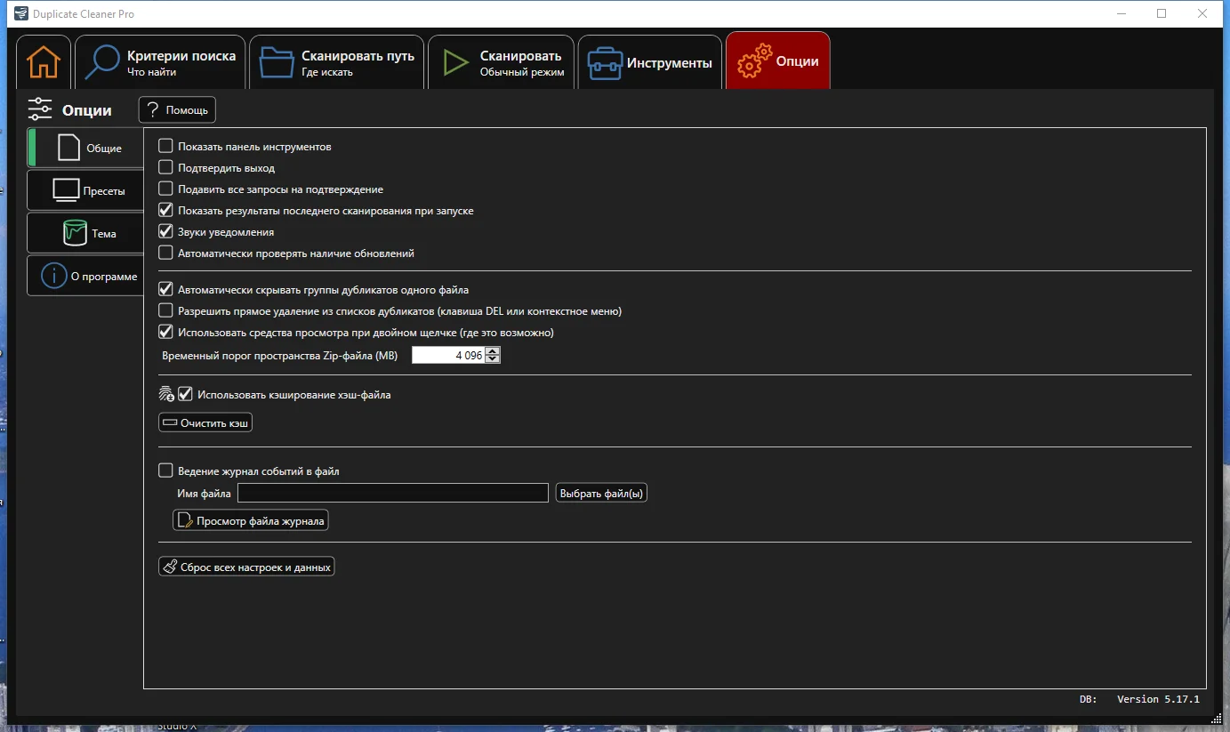The width and height of the screenshot is (1230, 732).
Task: Click the pencil document icon in Просмотр файла журнала
Action: (185, 520)
